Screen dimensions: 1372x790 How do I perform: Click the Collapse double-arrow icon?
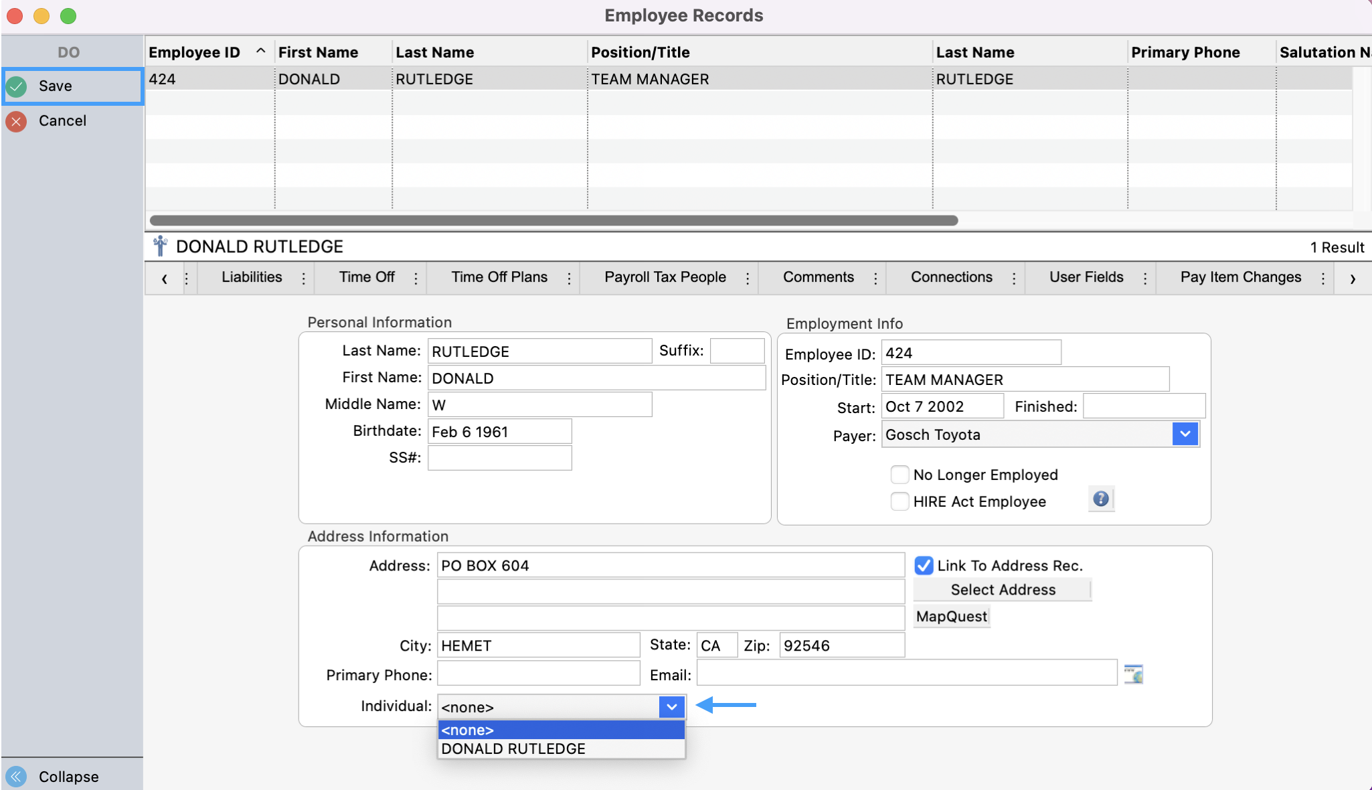click(17, 777)
